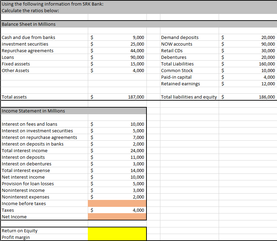Click the orange Net Income input cell
The image size is (277, 241).
tap(117, 217)
